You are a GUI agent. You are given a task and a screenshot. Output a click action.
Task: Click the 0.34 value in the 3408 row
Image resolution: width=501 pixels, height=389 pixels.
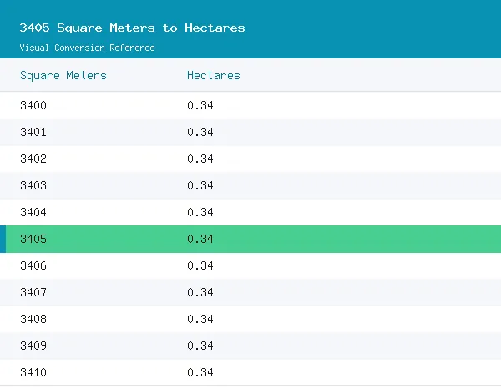[x=200, y=319]
